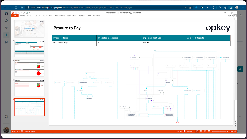Viewport: 247px width, 139px height.
Task: Open the flag icon in Opkey sidebar
Action: point(6,42)
